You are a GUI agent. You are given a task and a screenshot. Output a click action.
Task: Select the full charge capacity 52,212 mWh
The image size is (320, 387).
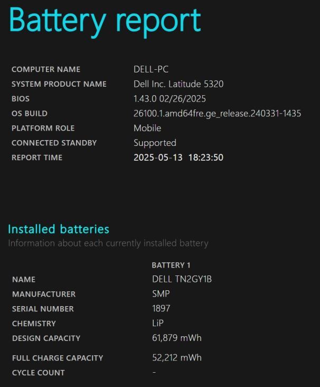177,358
